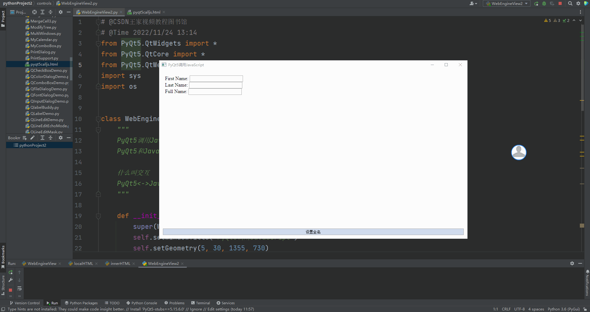The height and width of the screenshot is (312, 590).
Task: Open the Problems tool window
Action: [174, 303]
